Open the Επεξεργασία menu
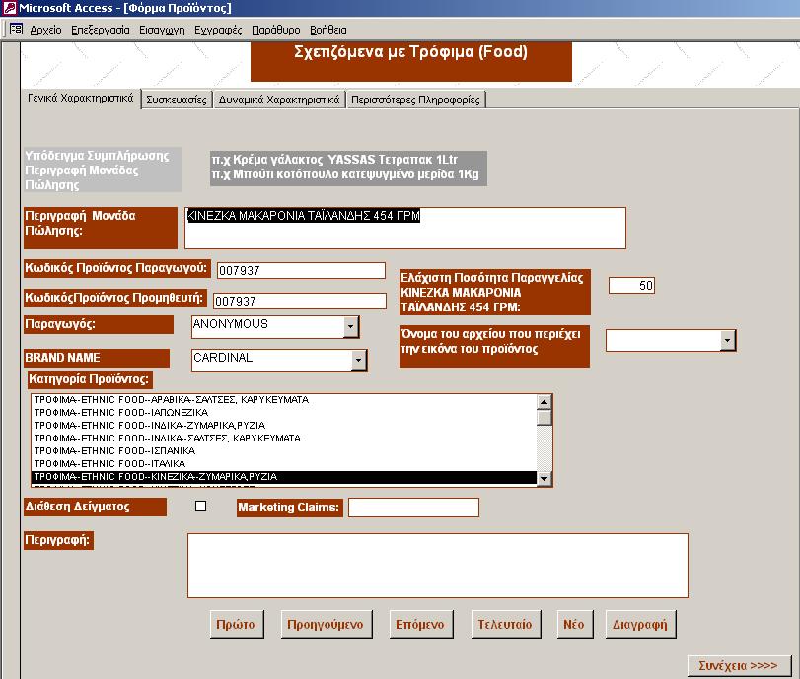The height and width of the screenshot is (679, 800). (101, 30)
